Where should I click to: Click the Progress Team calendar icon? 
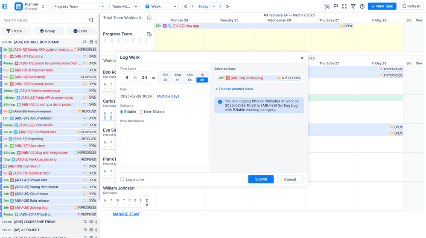[149, 34]
